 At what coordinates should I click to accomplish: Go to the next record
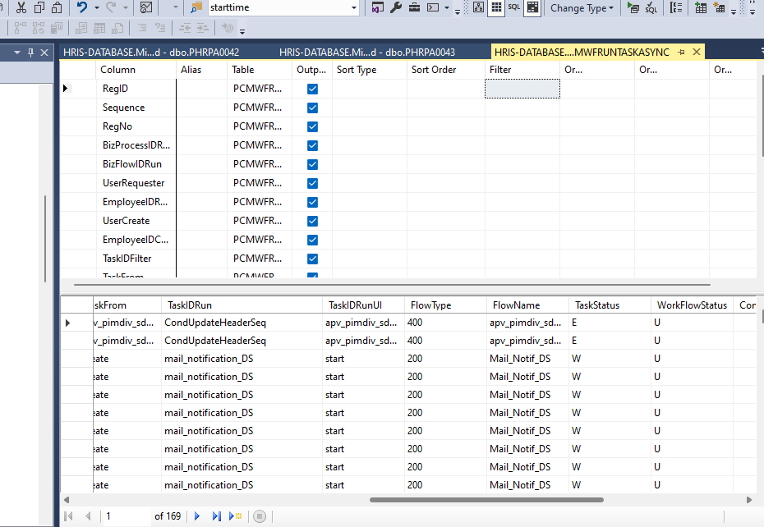tap(197, 516)
